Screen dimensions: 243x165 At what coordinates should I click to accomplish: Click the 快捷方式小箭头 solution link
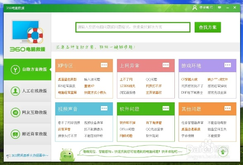(95, 93)
